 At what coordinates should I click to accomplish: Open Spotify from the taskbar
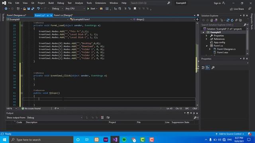click(x=124, y=139)
